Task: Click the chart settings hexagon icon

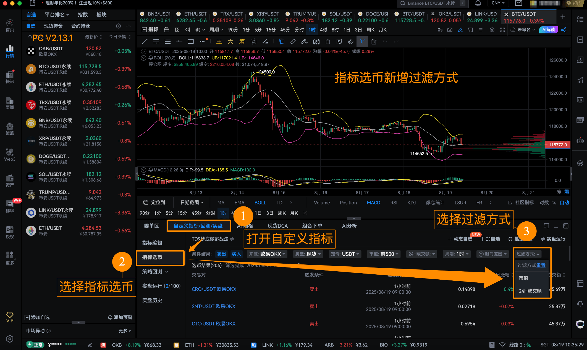Action: (492, 30)
